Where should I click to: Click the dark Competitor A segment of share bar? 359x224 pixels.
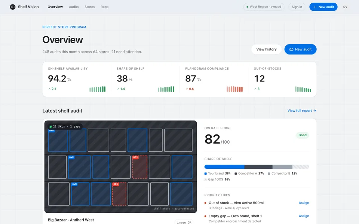click(x=258, y=167)
